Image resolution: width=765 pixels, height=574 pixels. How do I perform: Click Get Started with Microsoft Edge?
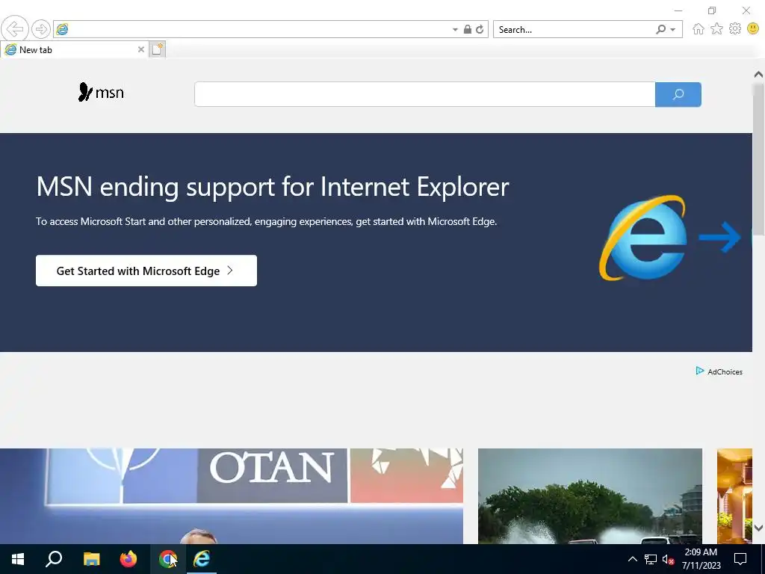pyautogui.click(x=146, y=271)
